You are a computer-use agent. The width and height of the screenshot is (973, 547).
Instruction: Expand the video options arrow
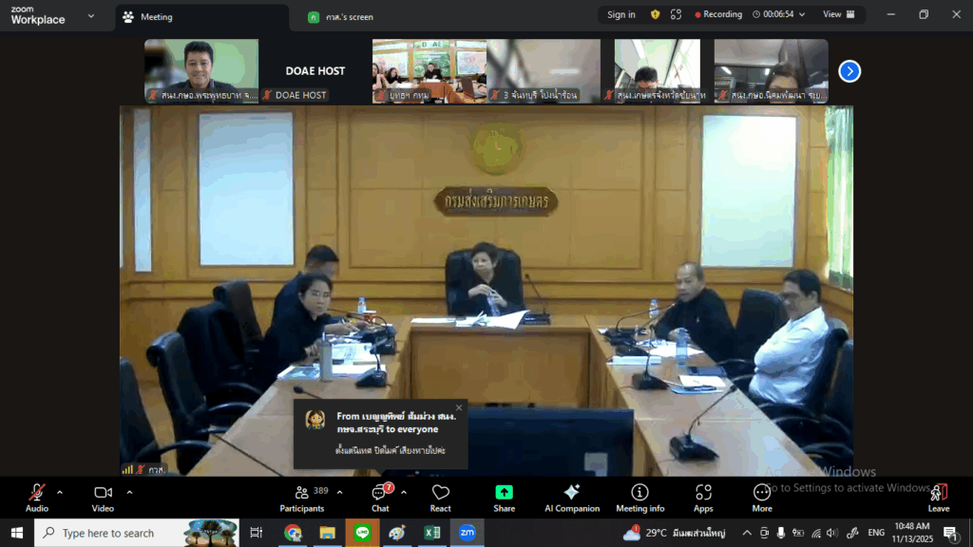(x=129, y=492)
